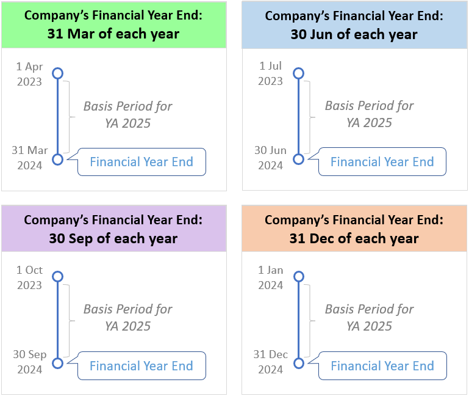
Task: Select the green 31 Mar header banner
Action: coord(113,24)
